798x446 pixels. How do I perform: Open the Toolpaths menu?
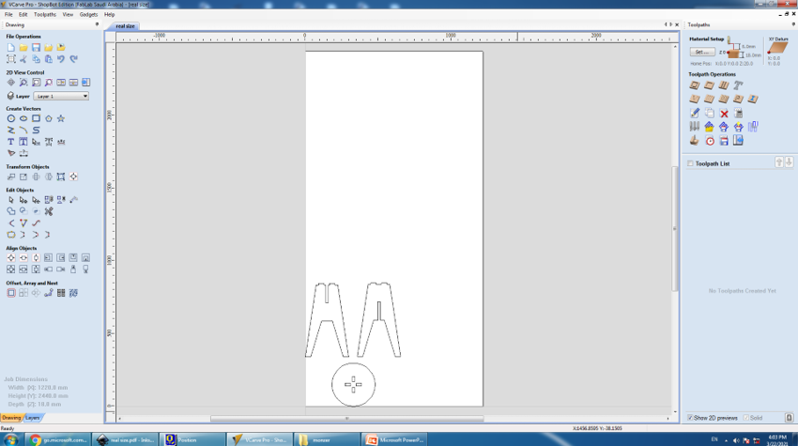click(x=45, y=14)
